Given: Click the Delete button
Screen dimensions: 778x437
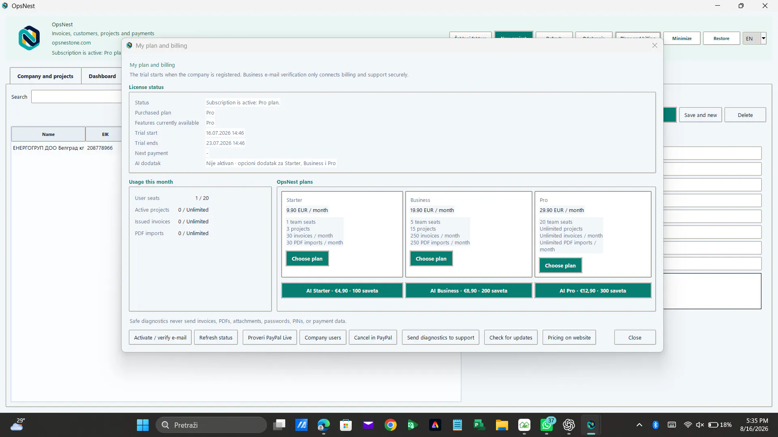Looking at the screenshot, I should (745, 115).
